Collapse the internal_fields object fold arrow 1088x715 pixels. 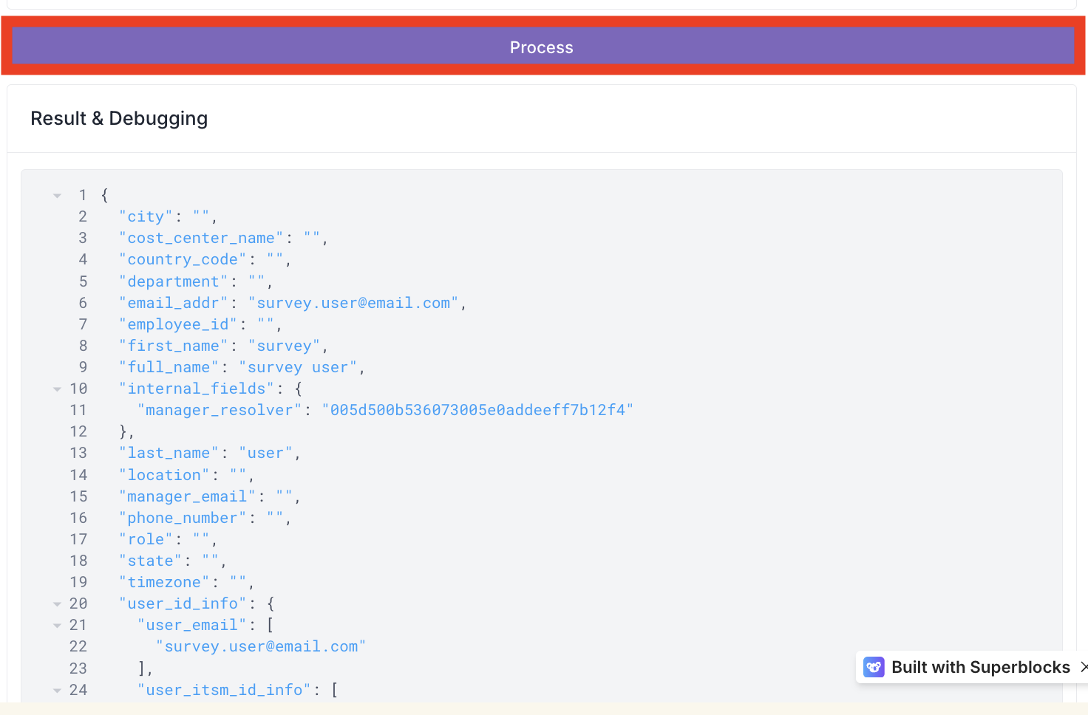click(57, 389)
